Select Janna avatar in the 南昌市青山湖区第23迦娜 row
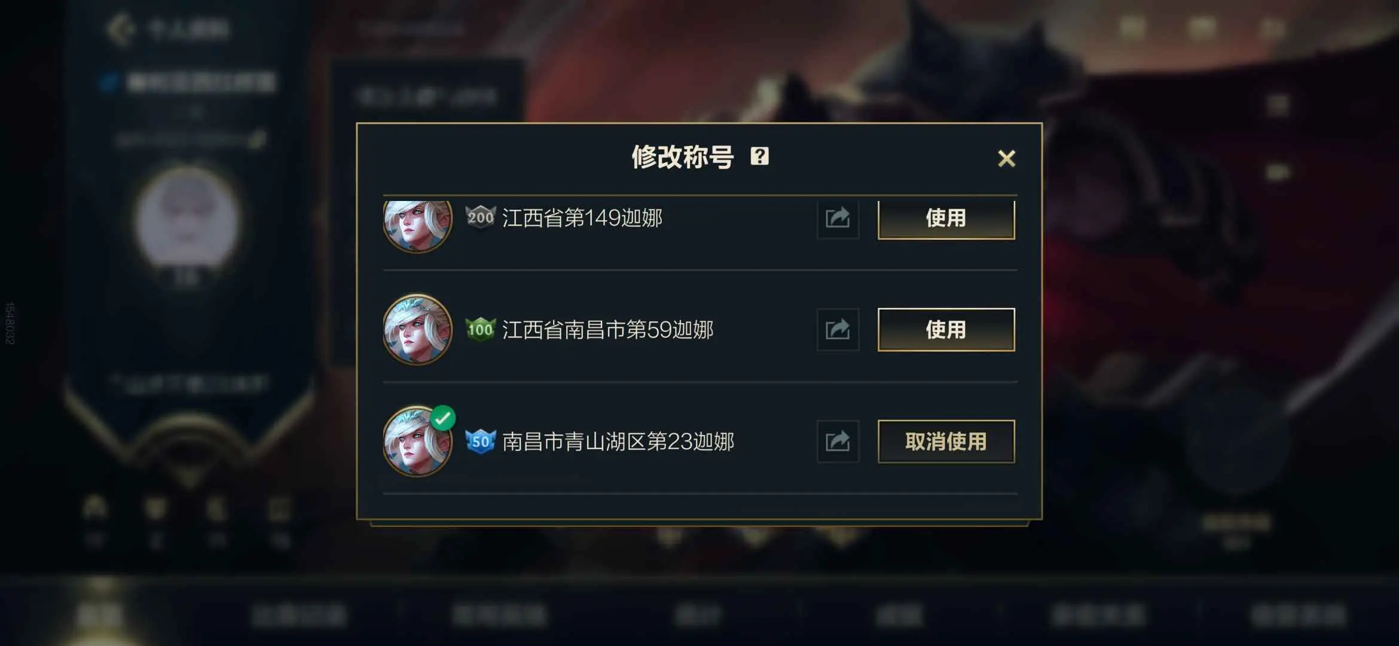This screenshot has width=1399, height=646. (417, 441)
